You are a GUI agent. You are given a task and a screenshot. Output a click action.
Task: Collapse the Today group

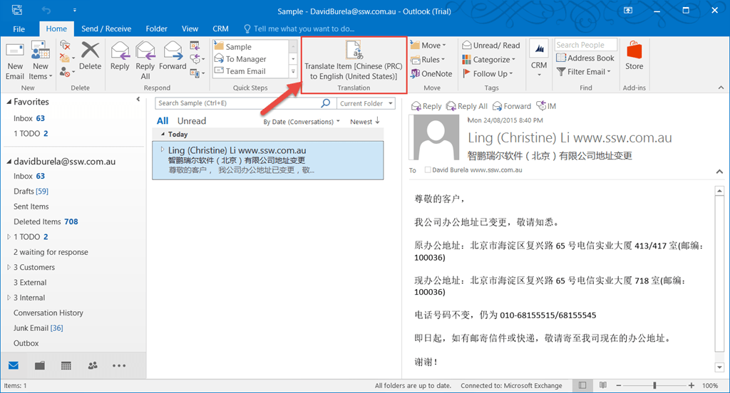coord(163,134)
